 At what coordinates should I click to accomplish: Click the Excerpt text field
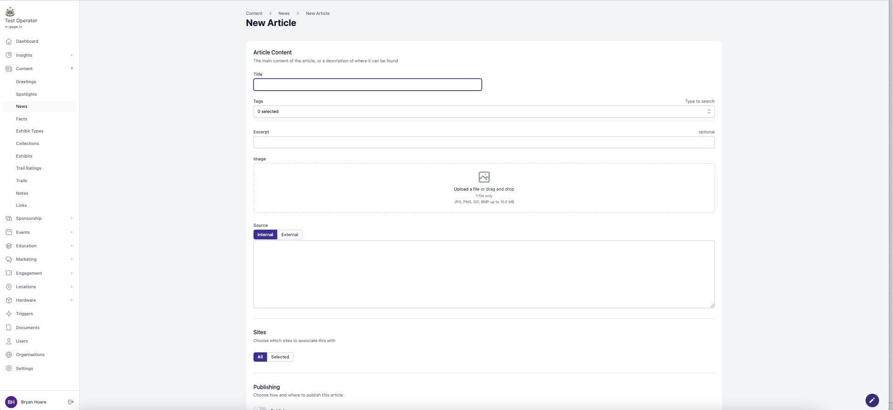pos(484,142)
